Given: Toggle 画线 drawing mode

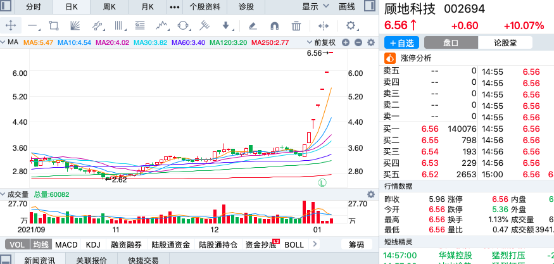Looking at the screenshot, I should [346, 6].
